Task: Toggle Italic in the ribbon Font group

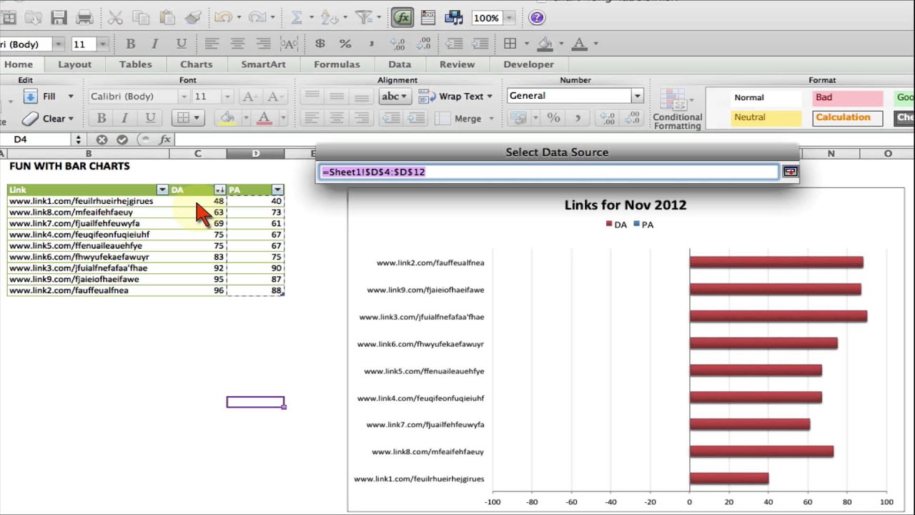Action: pos(124,118)
